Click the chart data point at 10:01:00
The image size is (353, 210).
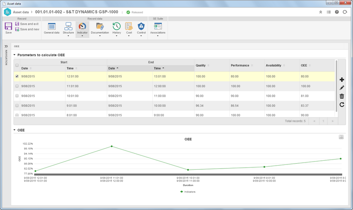pos(188,170)
